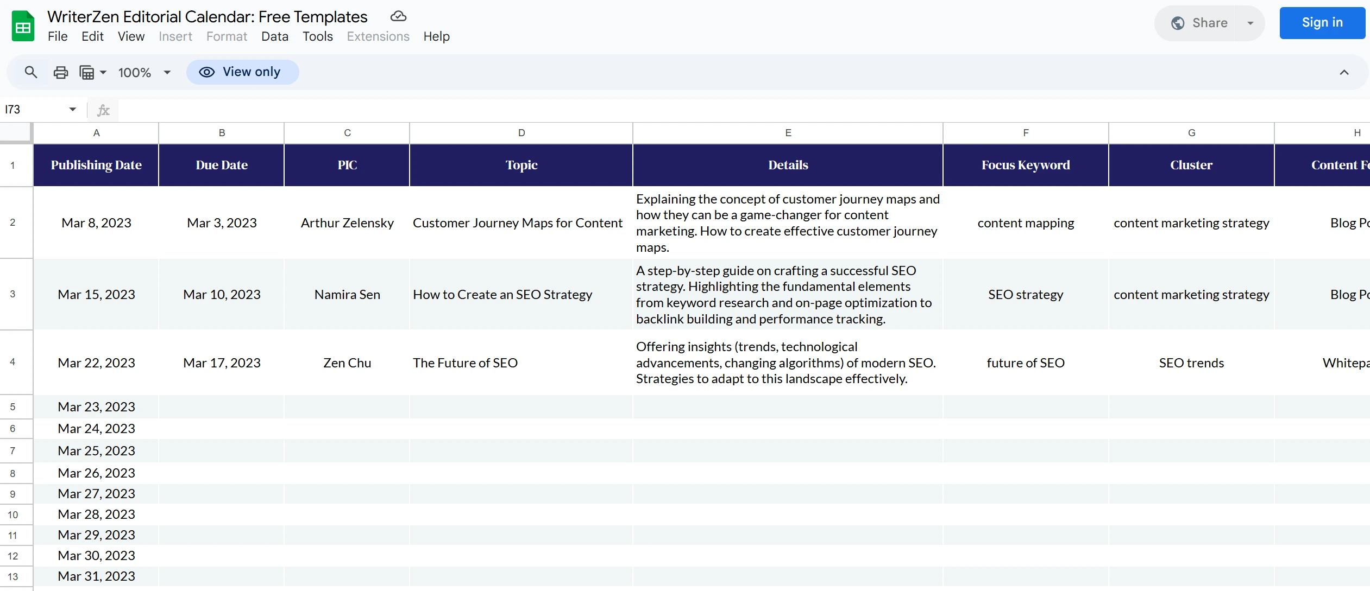Select row 13 header
Viewport: 1370px width, 591px height.
click(x=16, y=576)
